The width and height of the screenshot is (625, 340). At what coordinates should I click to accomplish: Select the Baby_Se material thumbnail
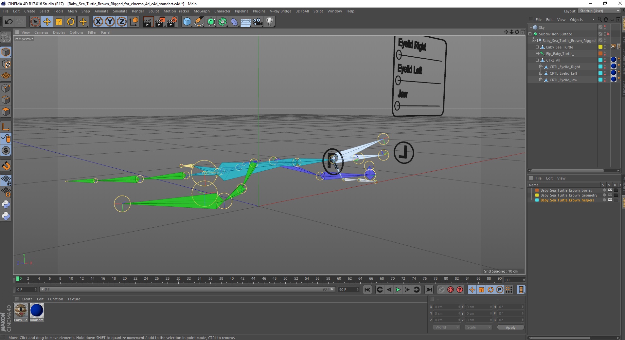tap(21, 311)
